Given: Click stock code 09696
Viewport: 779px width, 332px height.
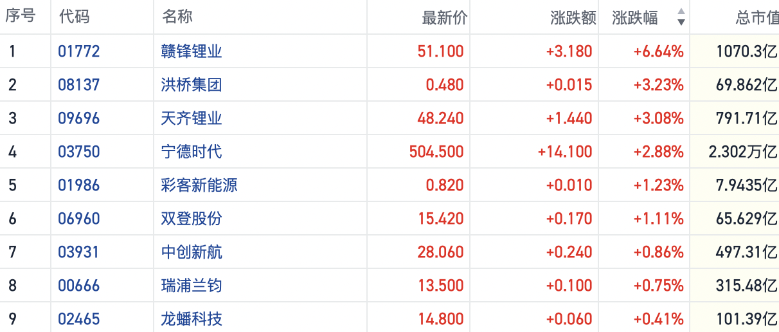Looking at the screenshot, I should pyautogui.click(x=79, y=118).
